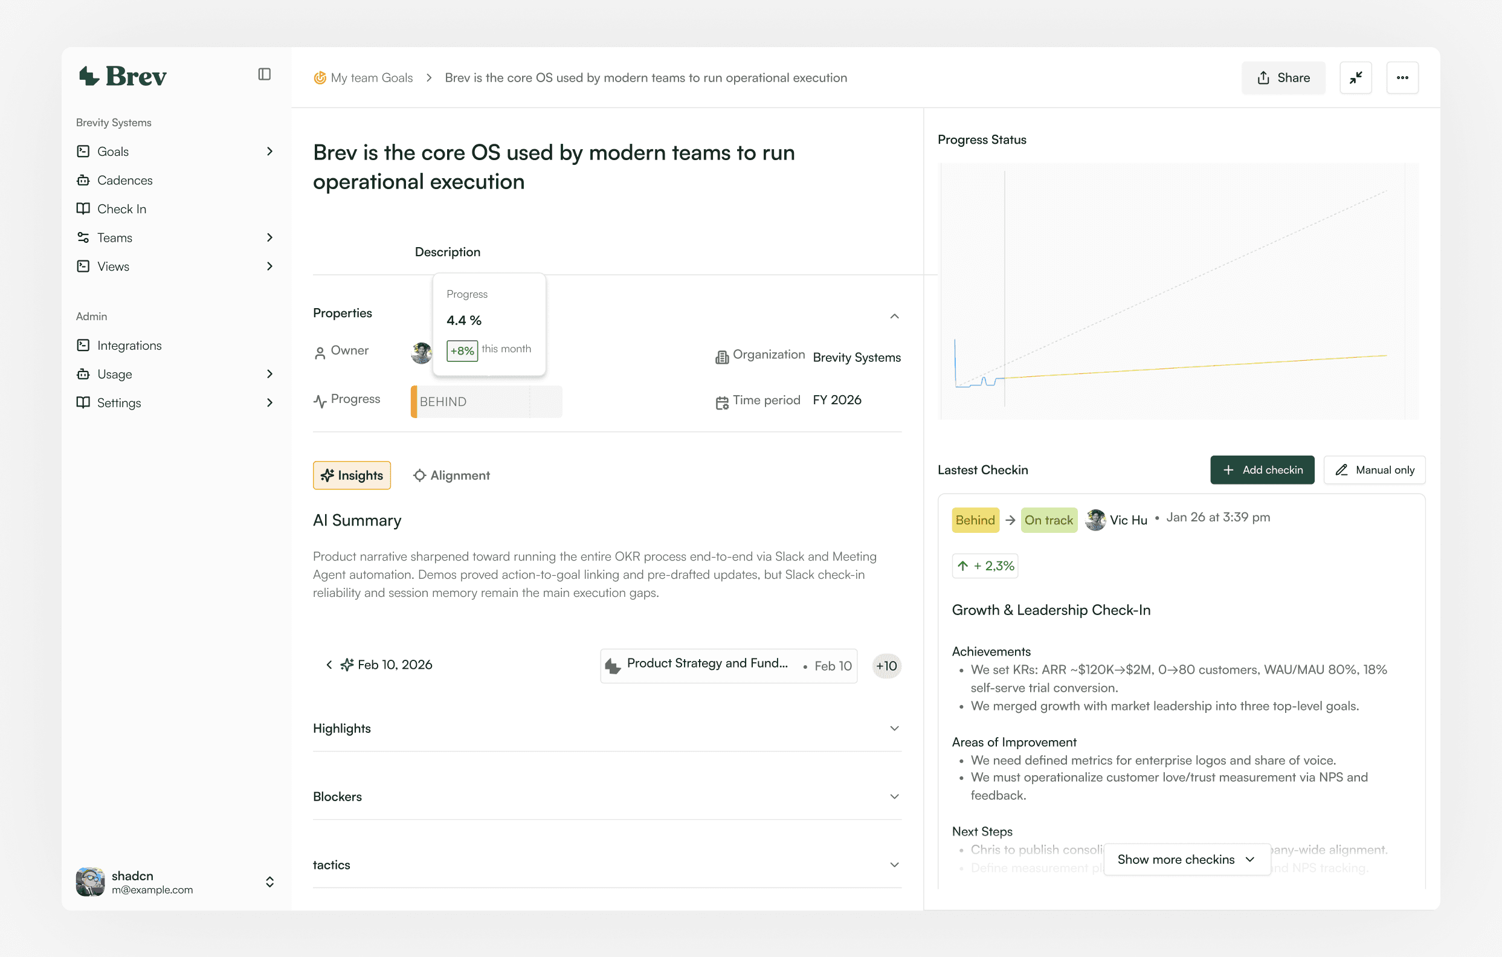The image size is (1502, 957).
Task: Open Product Strategy and Fund... source chip
Action: pos(728,666)
